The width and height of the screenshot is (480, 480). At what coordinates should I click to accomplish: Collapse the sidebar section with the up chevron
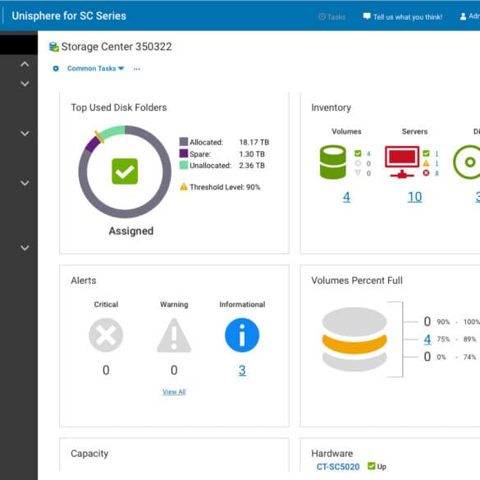[x=25, y=64]
